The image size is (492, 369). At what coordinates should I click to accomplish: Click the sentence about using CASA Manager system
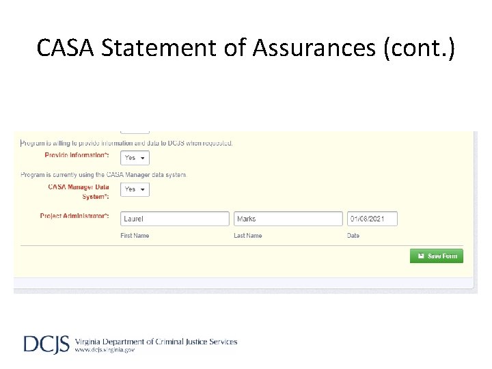104,175
